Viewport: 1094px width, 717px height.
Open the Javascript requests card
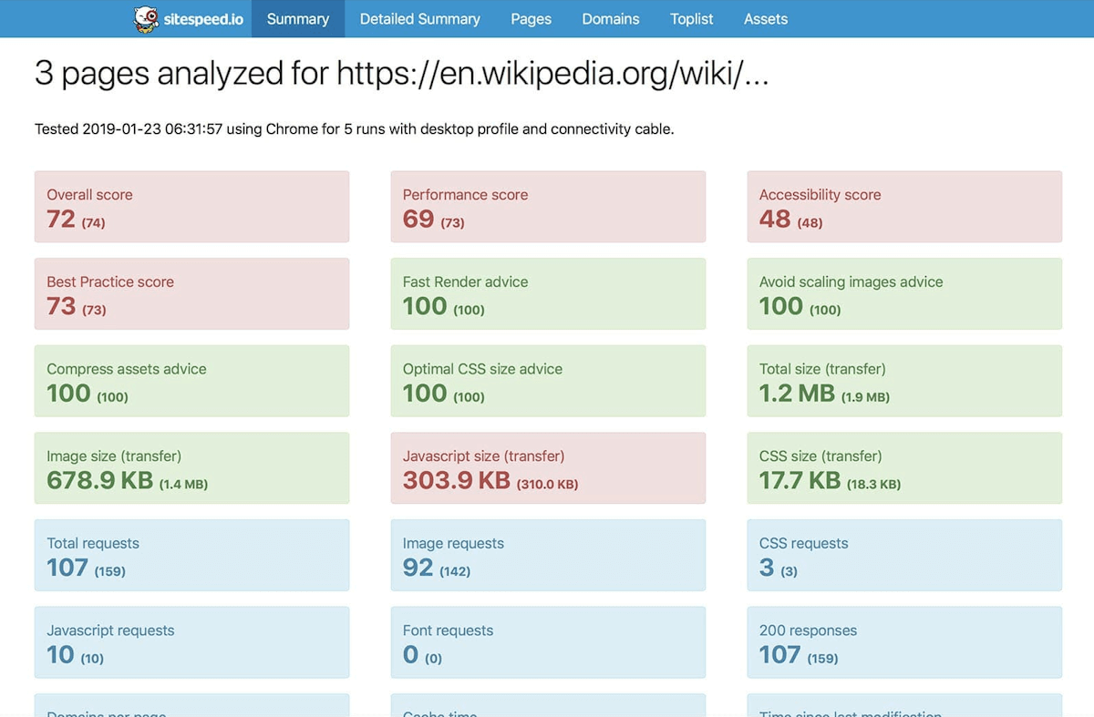pyautogui.click(x=191, y=642)
